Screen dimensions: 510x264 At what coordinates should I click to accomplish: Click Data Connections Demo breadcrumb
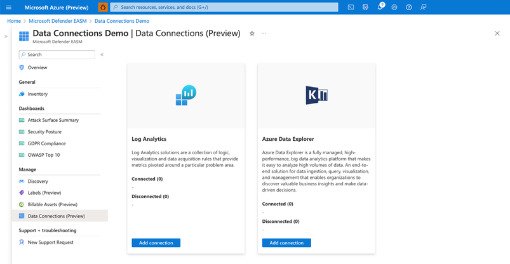(x=122, y=21)
